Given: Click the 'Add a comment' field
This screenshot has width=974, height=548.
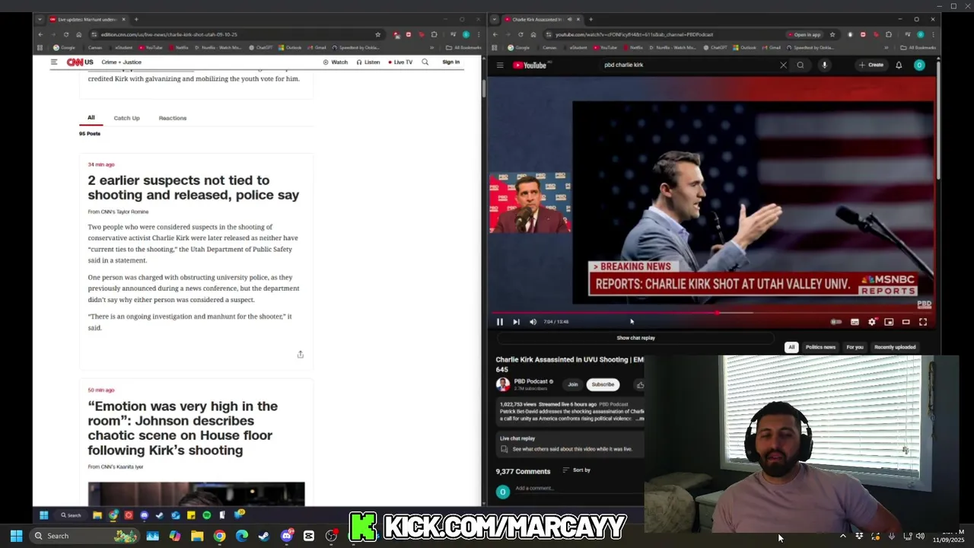Looking at the screenshot, I should [578, 489].
